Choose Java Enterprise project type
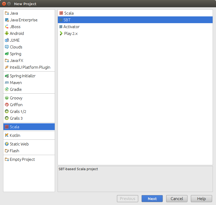The height and width of the screenshot is (205, 216). pyautogui.click(x=23, y=20)
